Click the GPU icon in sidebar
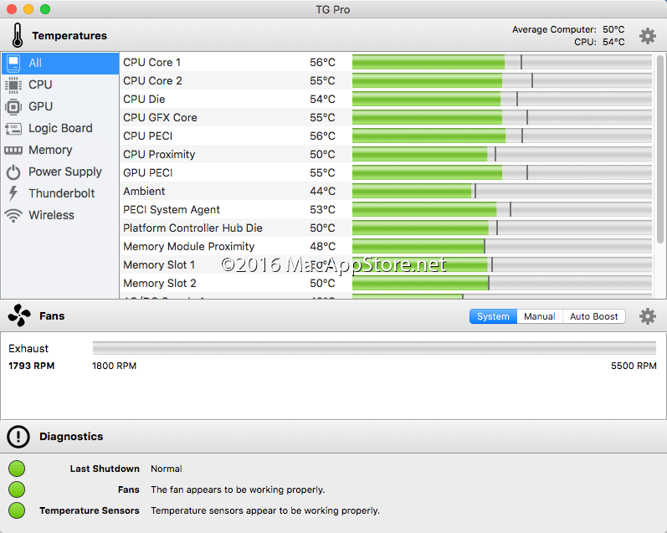 [13, 106]
